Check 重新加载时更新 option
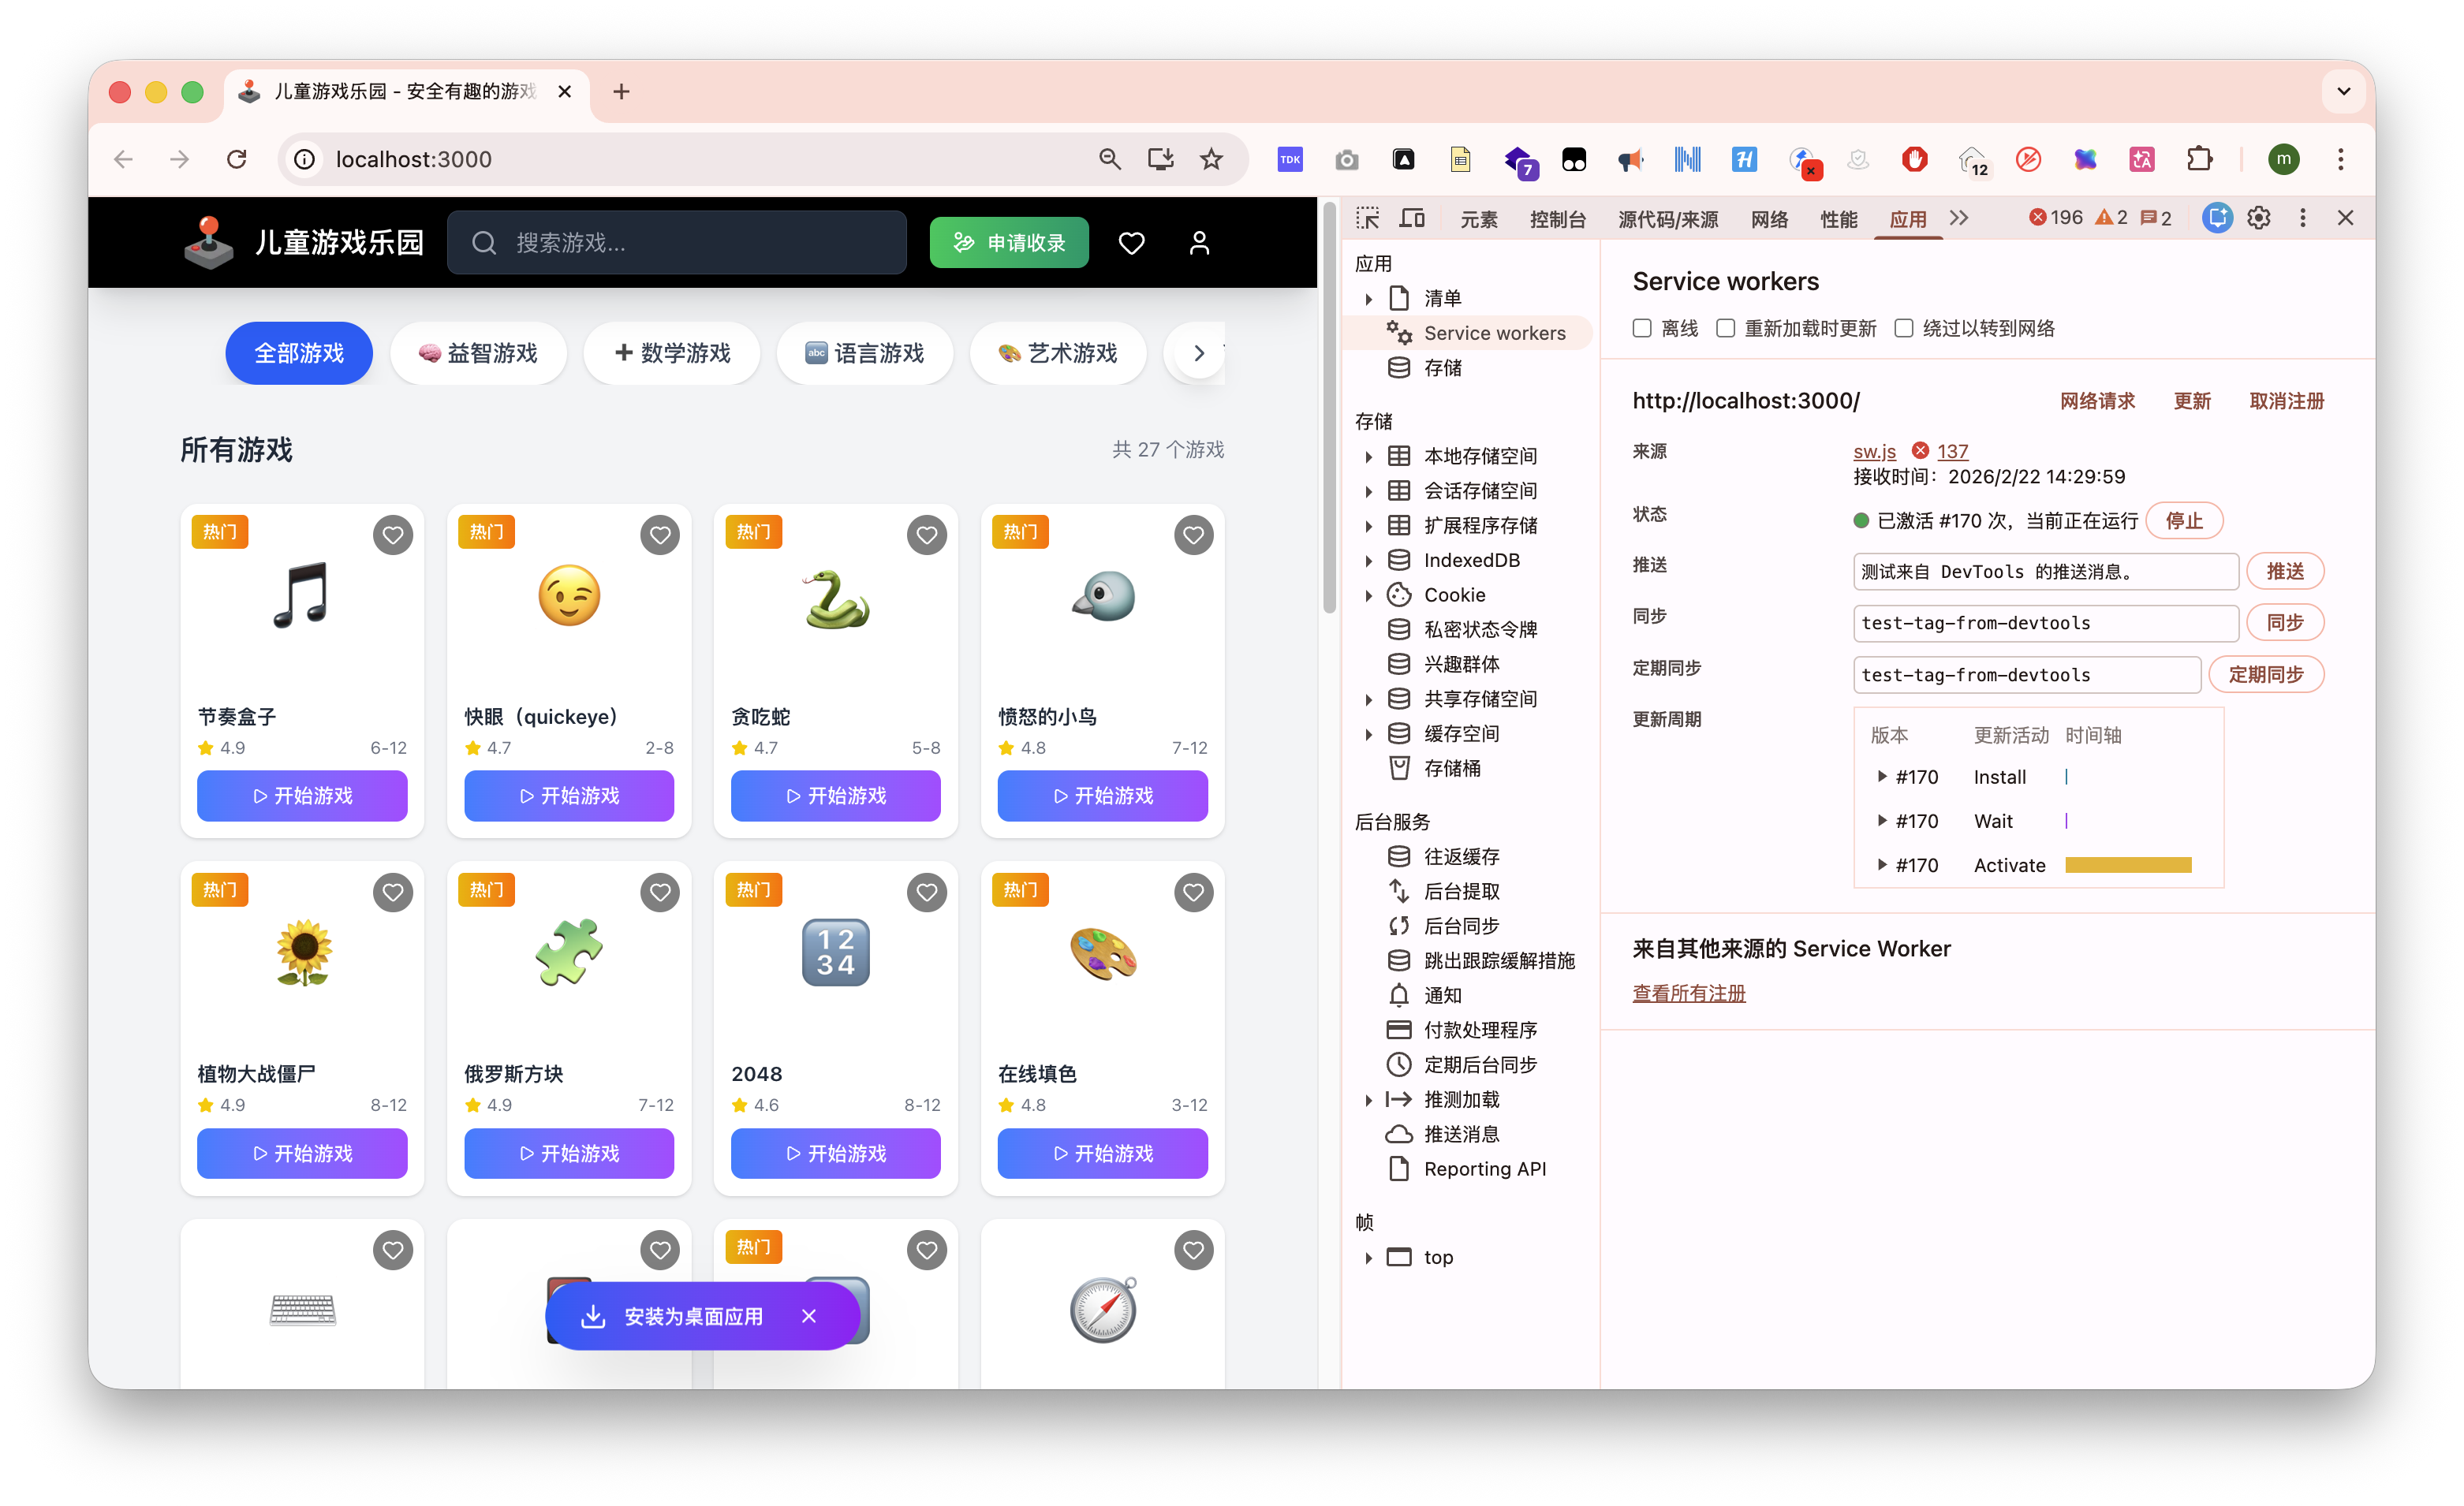This screenshot has height=1506, width=2464. coord(1724,328)
